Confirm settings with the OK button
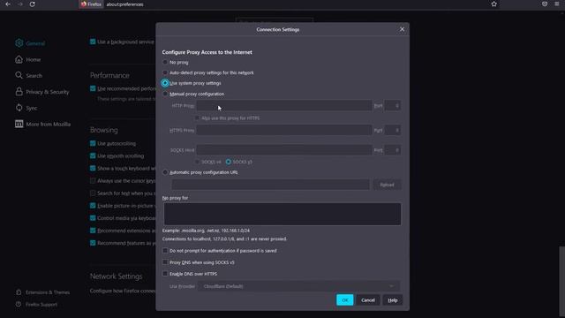The height and width of the screenshot is (318, 565). tap(345, 300)
